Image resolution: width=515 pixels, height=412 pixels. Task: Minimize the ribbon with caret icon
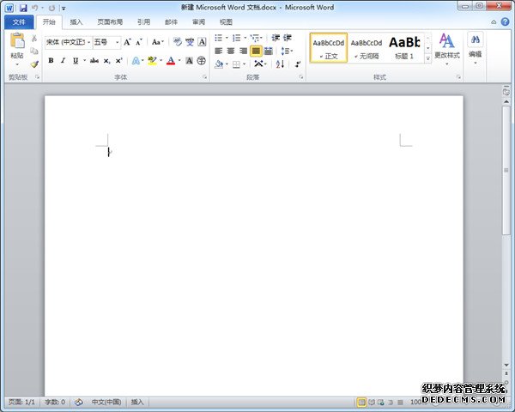[494, 22]
